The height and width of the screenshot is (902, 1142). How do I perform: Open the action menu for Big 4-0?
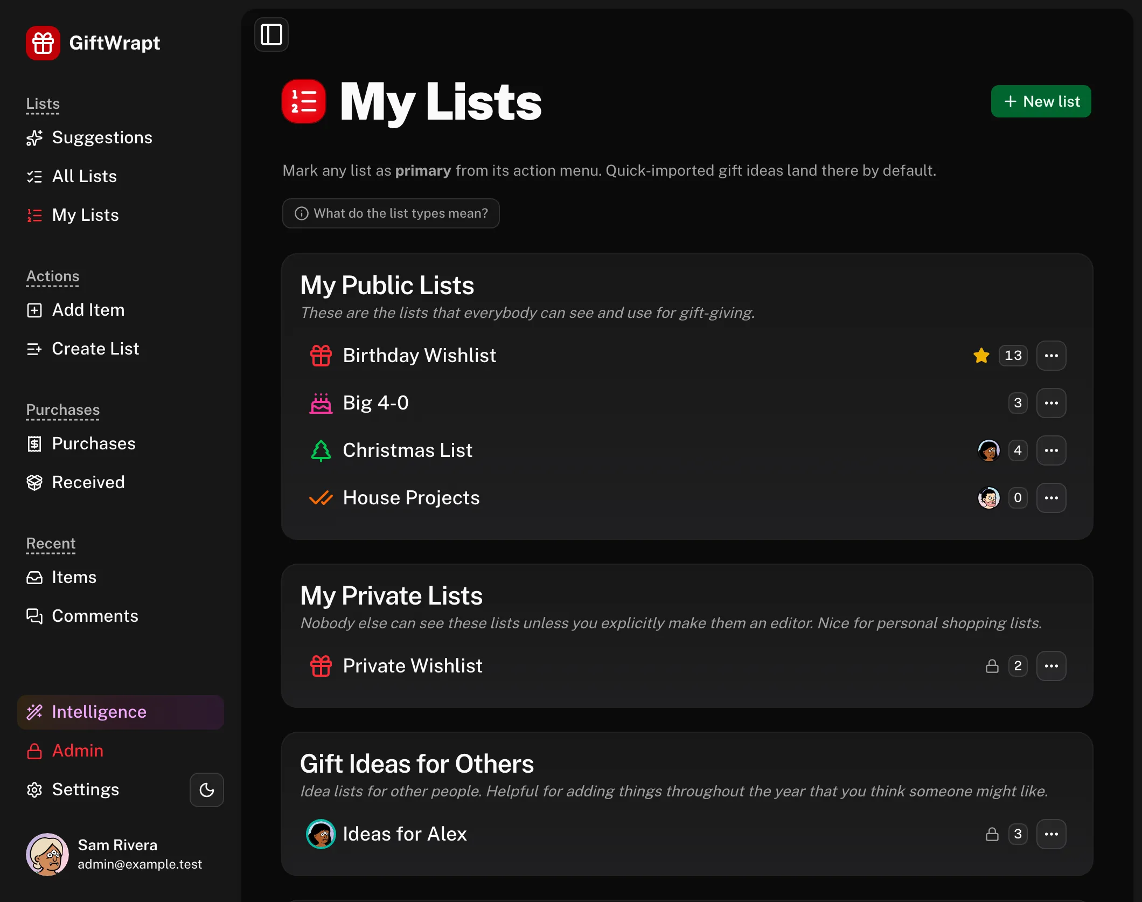click(1052, 403)
